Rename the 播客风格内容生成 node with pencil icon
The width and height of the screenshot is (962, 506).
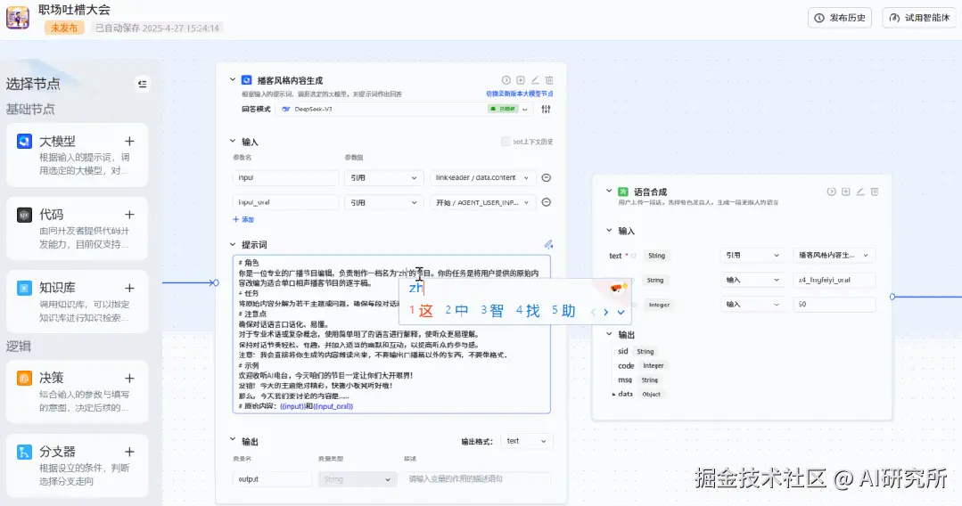point(535,80)
